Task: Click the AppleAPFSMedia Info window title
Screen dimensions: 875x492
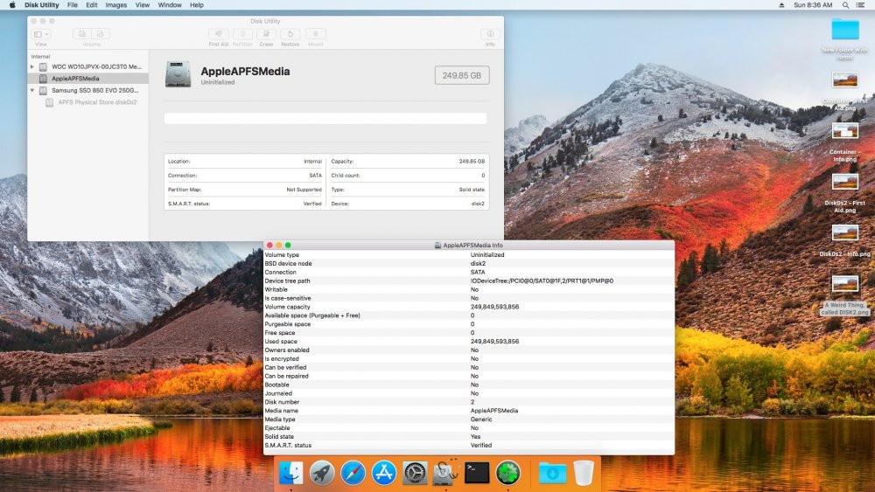Action: tap(472, 246)
